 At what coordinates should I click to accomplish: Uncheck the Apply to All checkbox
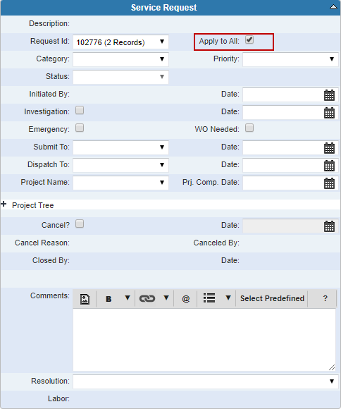point(249,40)
